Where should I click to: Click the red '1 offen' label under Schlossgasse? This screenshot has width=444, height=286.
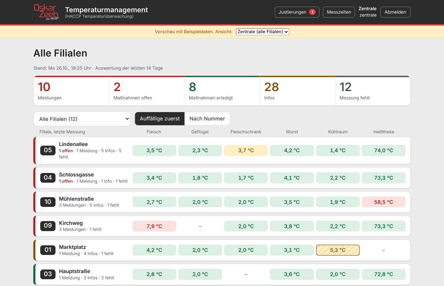pos(66,181)
